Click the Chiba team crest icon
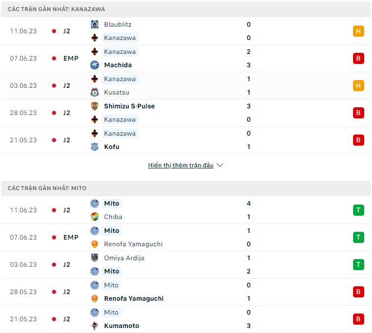 [x=95, y=217]
